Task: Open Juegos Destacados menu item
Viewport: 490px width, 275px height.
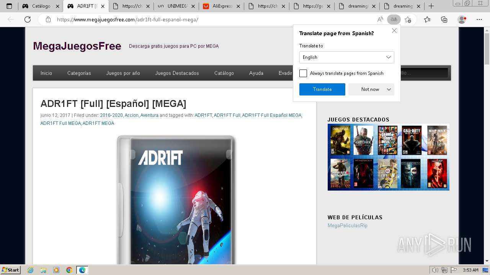Action: pos(177,73)
